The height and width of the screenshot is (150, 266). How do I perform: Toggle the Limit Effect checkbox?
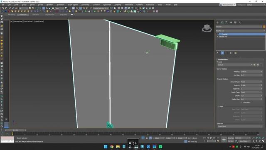pos(241,102)
